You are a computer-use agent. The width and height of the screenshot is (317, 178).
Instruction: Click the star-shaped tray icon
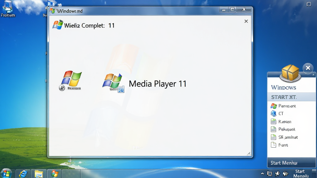tap(277, 174)
